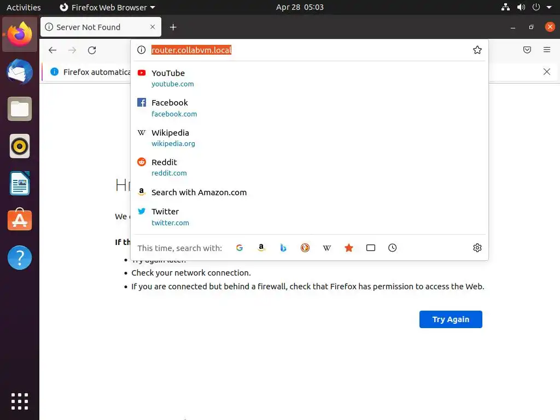Search with Amazon one-off icon

[x=261, y=248]
